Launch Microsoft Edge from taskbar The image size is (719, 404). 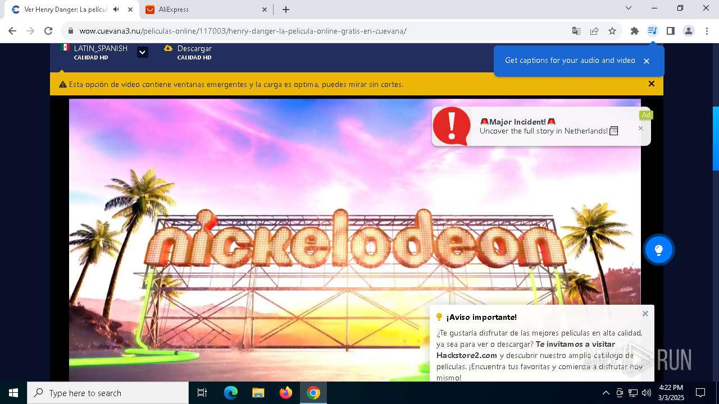tap(231, 393)
